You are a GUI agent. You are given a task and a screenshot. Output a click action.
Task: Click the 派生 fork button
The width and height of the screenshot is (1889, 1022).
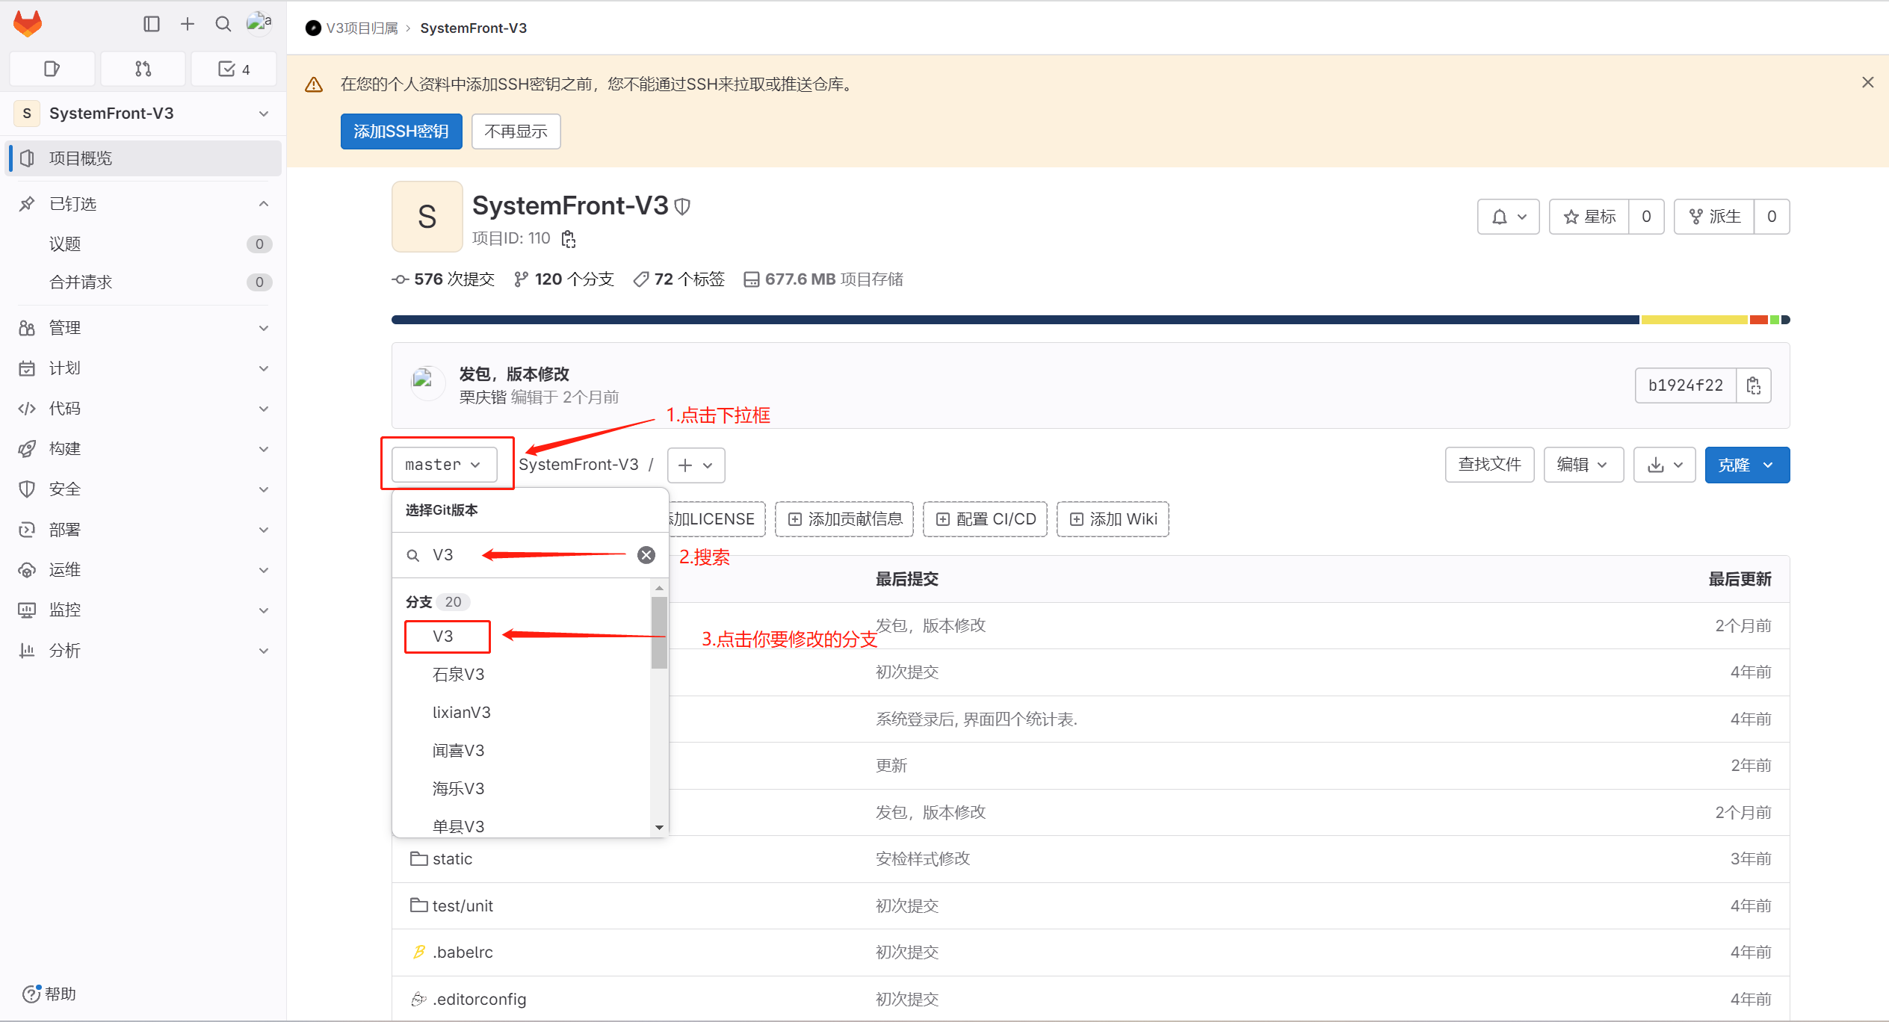click(x=1714, y=217)
